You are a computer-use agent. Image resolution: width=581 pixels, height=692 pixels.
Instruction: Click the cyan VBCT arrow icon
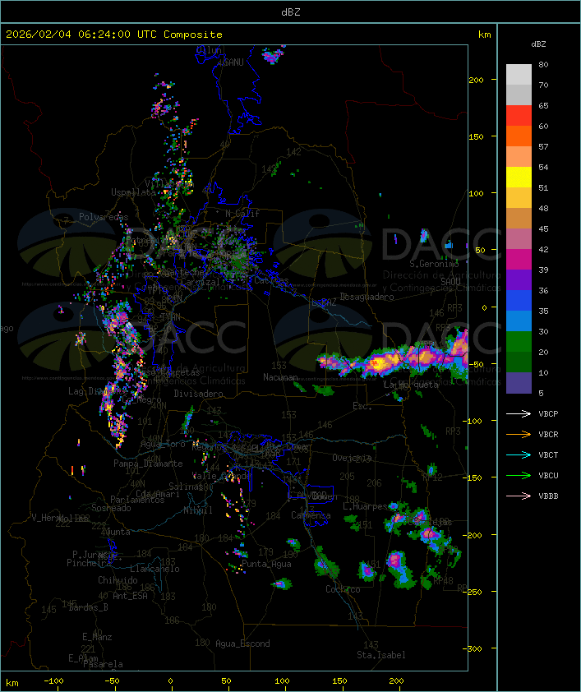point(519,454)
